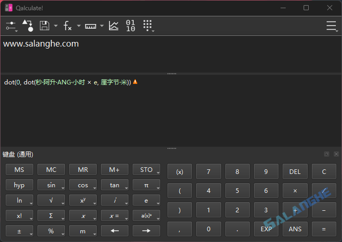
Task: Click the MS memory store button
Action: tap(19, 170)
